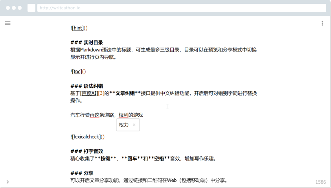
Task: Click the 打字音效 heading
Action: click(x=93, y=151)
